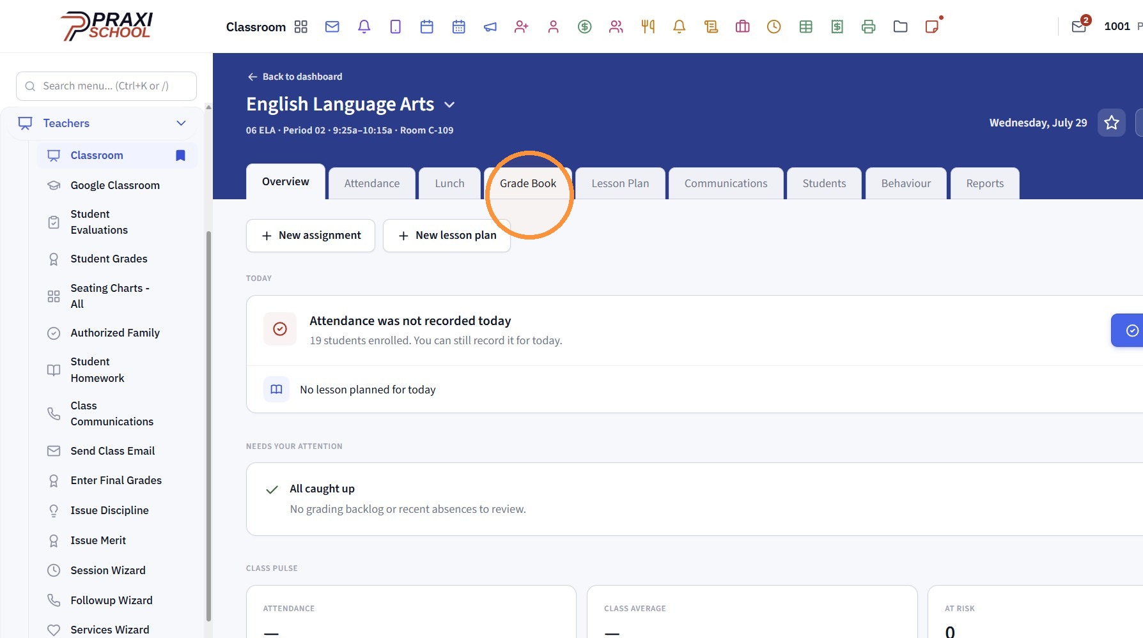Toggle the Classroom bookmark icon in sidebar

181,155
